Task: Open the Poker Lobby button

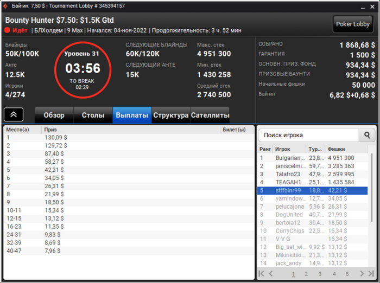Action: click(353, 24)
